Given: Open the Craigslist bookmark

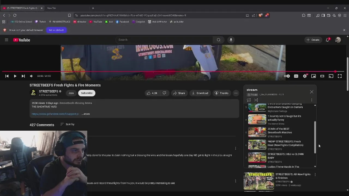Looking at the screenshot, I should (x=138, y=22).
